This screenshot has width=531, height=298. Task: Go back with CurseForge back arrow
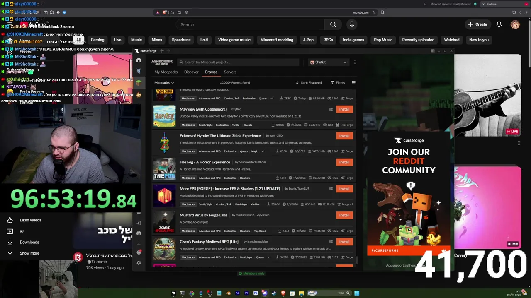pos(162,51)
